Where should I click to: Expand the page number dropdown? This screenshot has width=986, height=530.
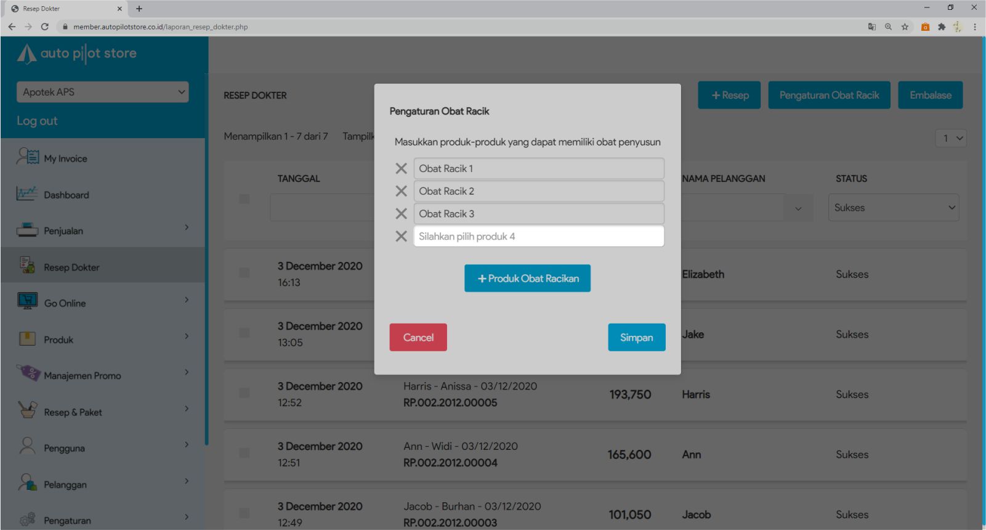[x=951, y=138]
